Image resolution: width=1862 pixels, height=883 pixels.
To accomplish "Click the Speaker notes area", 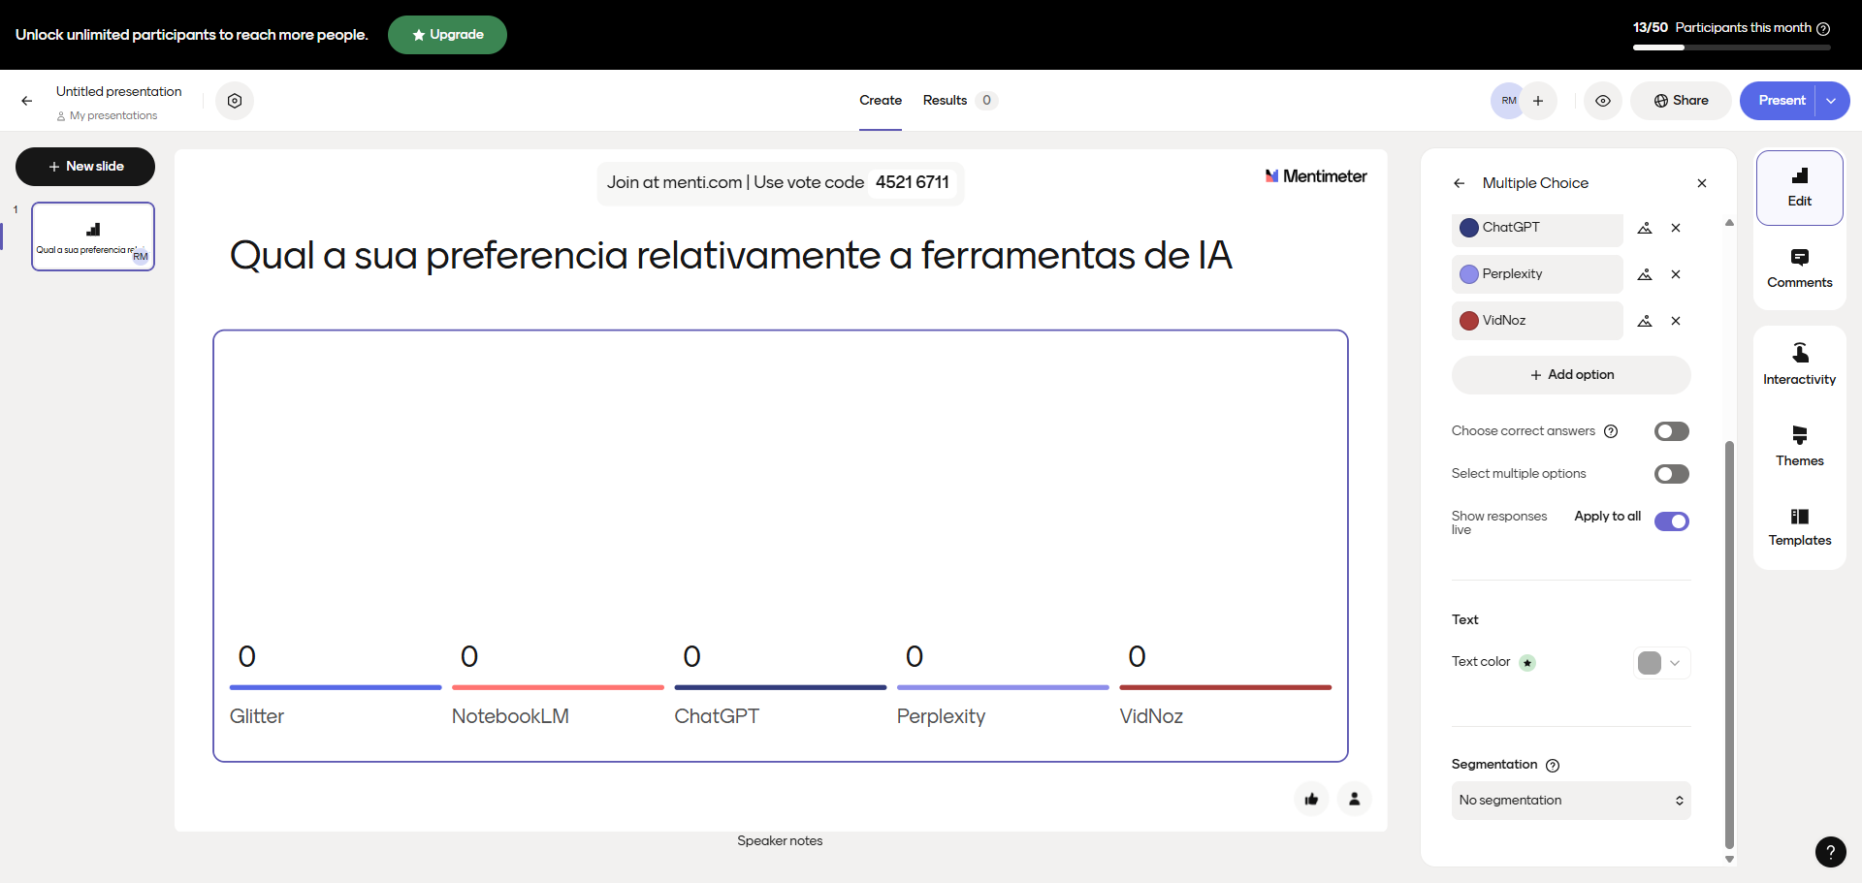I will pyautogui.click(x=780, y=841).
